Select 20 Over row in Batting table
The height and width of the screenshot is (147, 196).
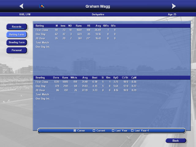tap(40, 39)
